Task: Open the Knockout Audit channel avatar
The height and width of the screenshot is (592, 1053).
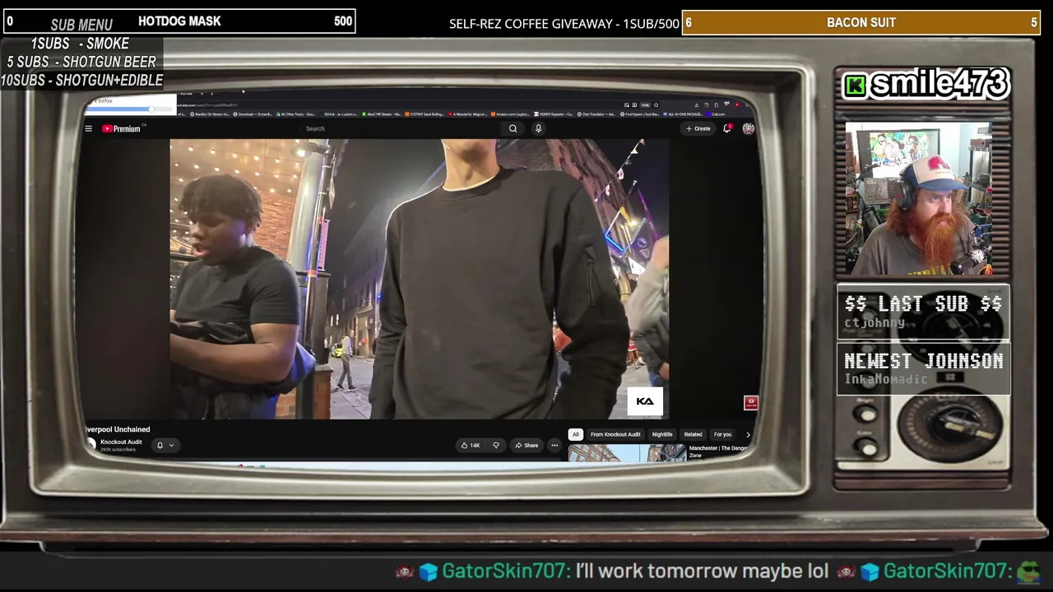Action: point(91,445)
